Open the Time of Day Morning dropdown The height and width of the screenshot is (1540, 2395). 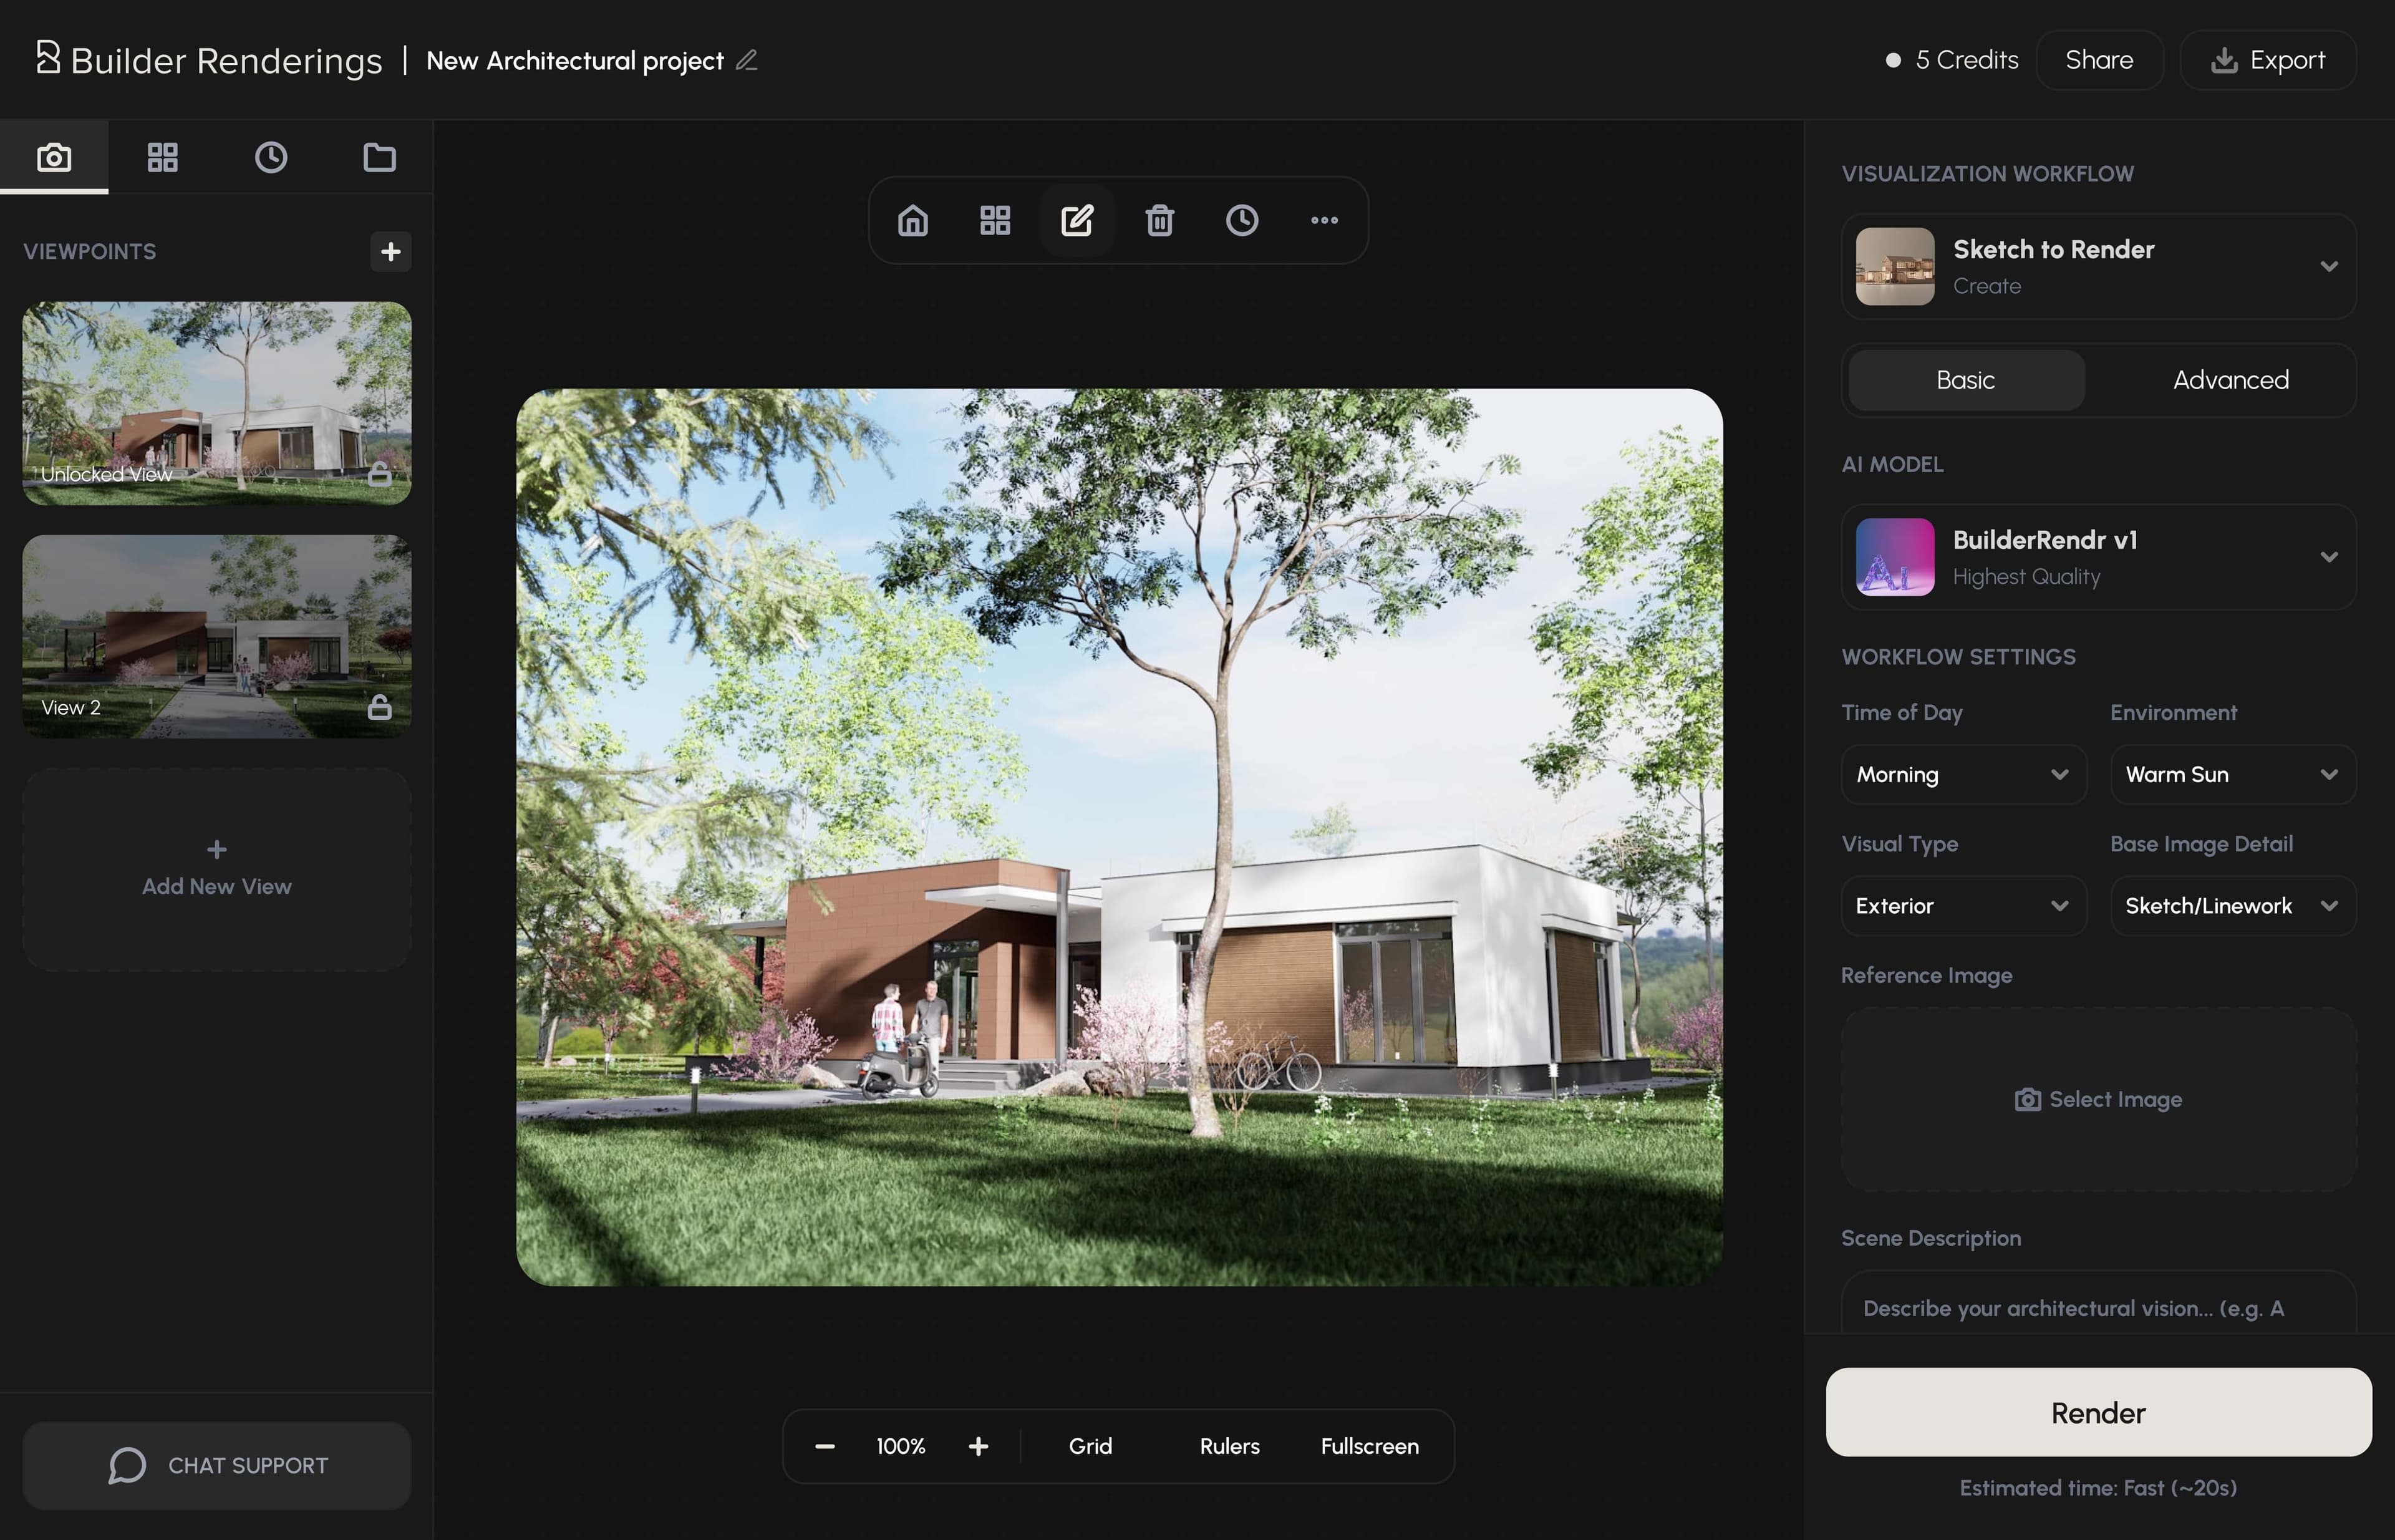pyautogui.click(x=1963, y=774)
